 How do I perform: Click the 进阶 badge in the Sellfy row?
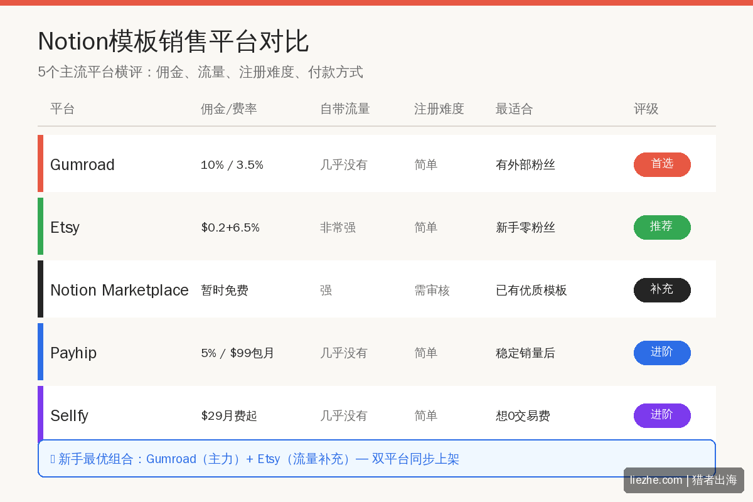(662, 415)
